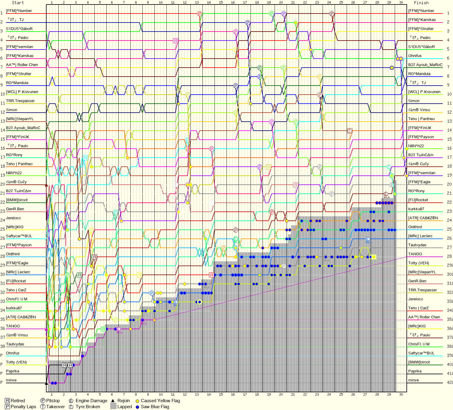Select S1DUS*GáboR in the Start column
This screenshot has height=410, width=453.
pos(19,29)
